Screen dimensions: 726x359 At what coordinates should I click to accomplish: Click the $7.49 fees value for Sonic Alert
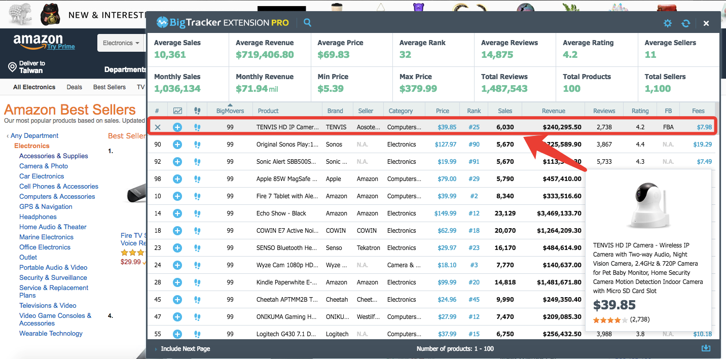click(x=704, y=162)
